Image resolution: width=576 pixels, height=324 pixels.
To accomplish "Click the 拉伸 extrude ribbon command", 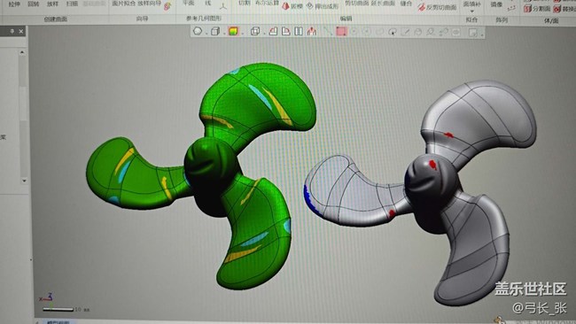I will (x=14, y=4).
